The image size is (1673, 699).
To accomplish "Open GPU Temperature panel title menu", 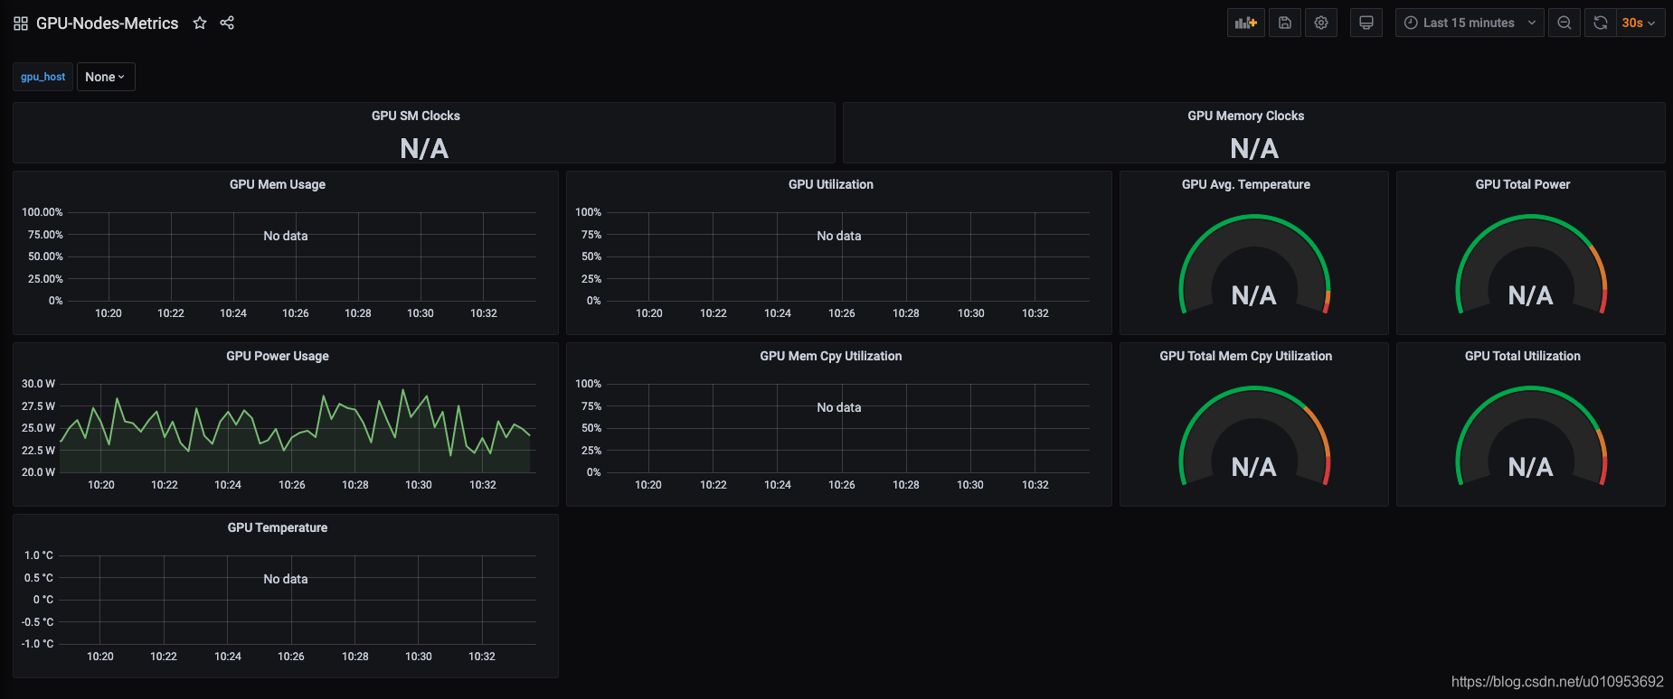I will [278, 527].
